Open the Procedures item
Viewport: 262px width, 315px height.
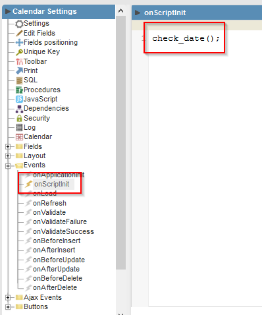42,90
